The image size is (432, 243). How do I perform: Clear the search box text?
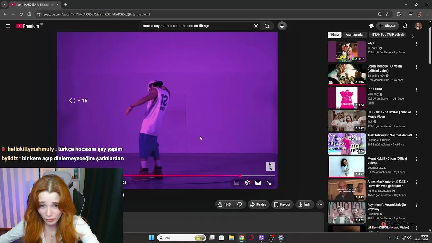[256, 26]
